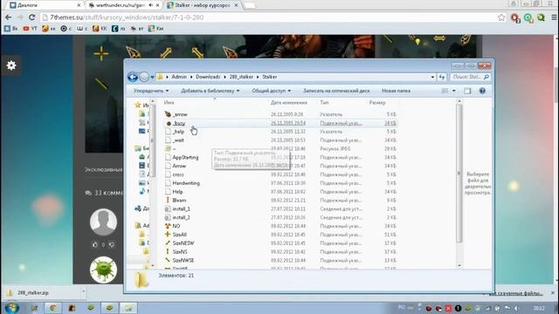559x314 pixels.
Task: Reload the browser page
Action: [32, 17]
